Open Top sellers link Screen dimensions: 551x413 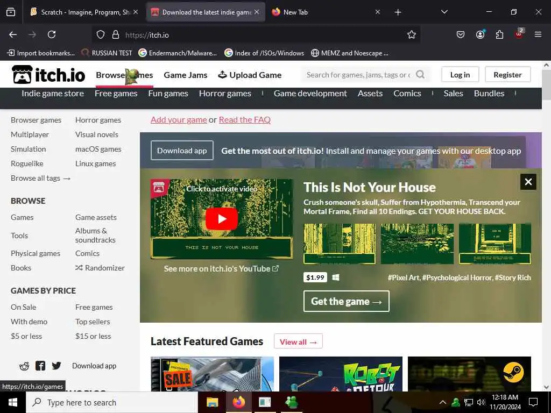pyautogui.click(x=93, y=322)
